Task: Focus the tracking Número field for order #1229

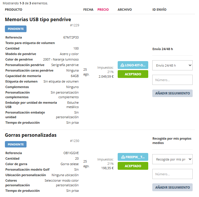Action: pyautogui.click(x=172, y=80)
